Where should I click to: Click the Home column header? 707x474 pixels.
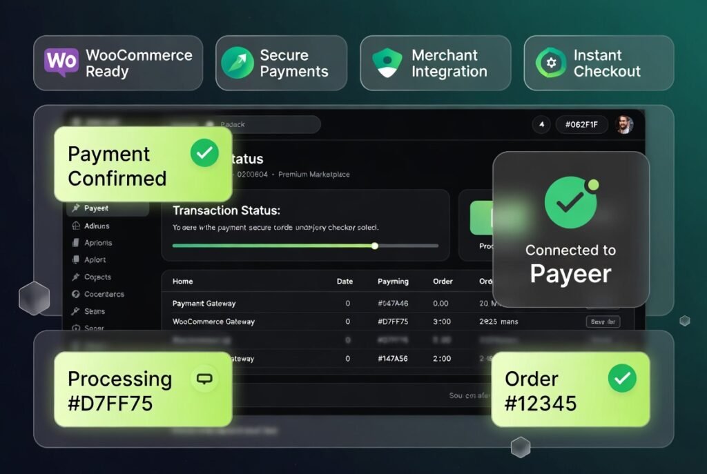click(182, 281)
